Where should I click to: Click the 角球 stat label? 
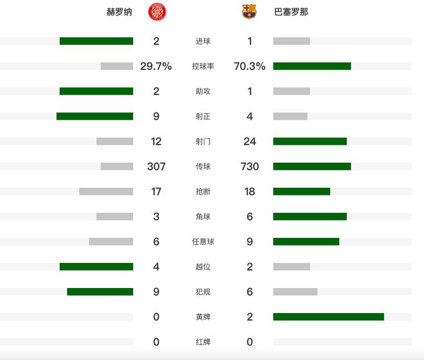203,217
